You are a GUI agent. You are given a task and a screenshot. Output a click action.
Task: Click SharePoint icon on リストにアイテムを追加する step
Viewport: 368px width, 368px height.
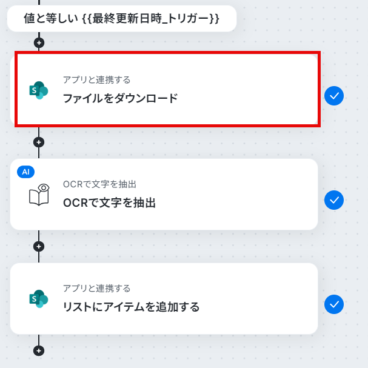(x=39, y=299)
